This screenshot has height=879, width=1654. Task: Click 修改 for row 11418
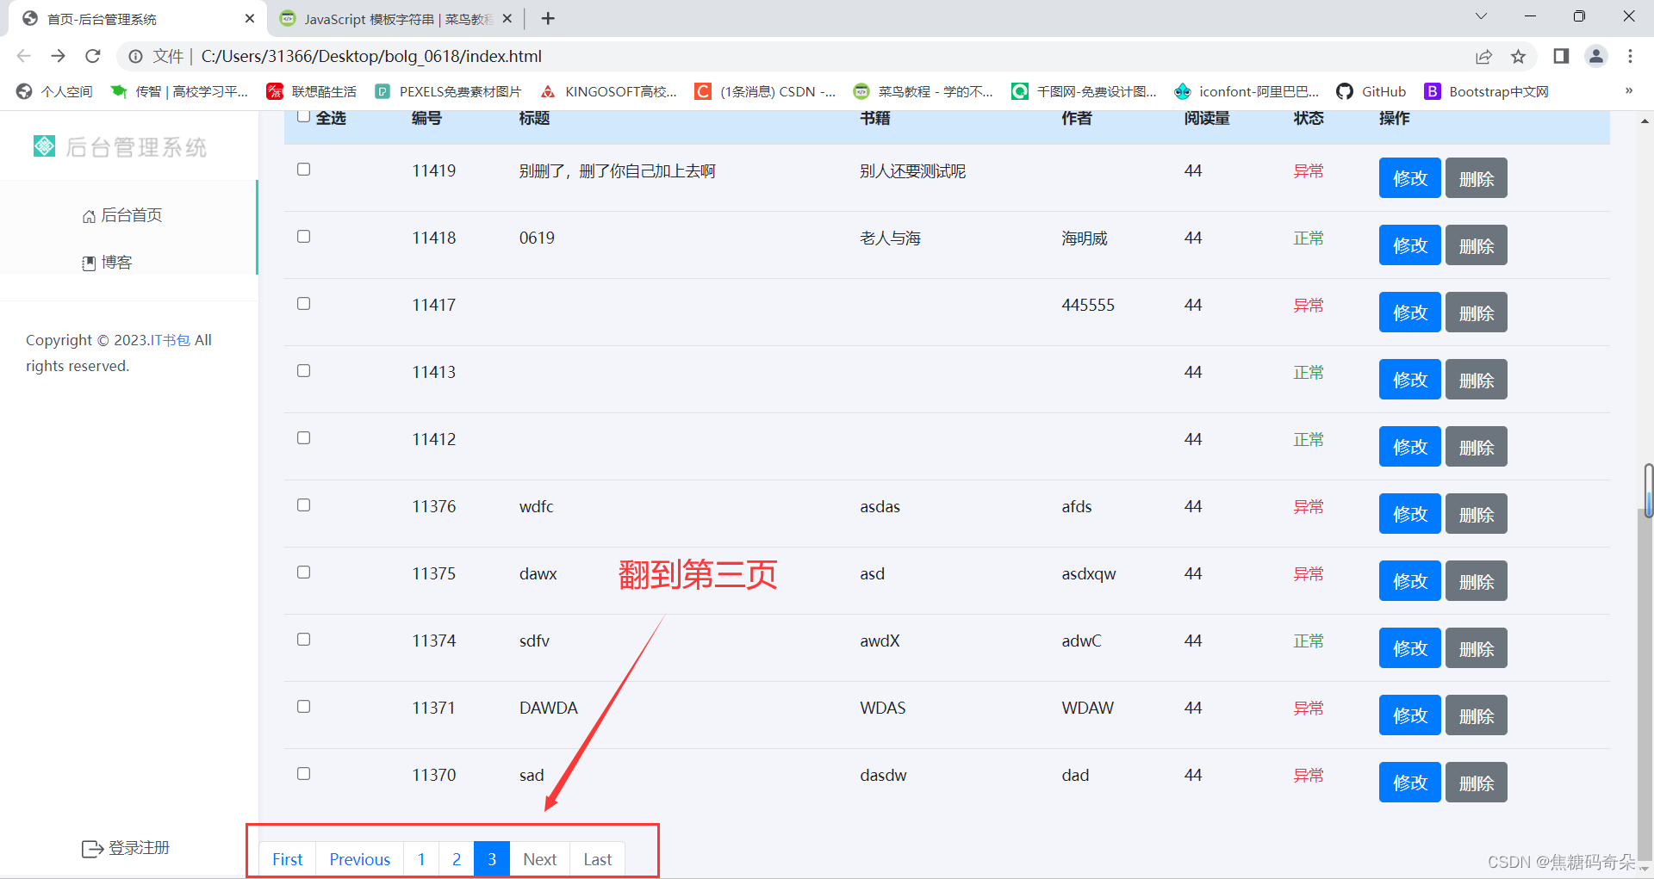[1409, 245]
